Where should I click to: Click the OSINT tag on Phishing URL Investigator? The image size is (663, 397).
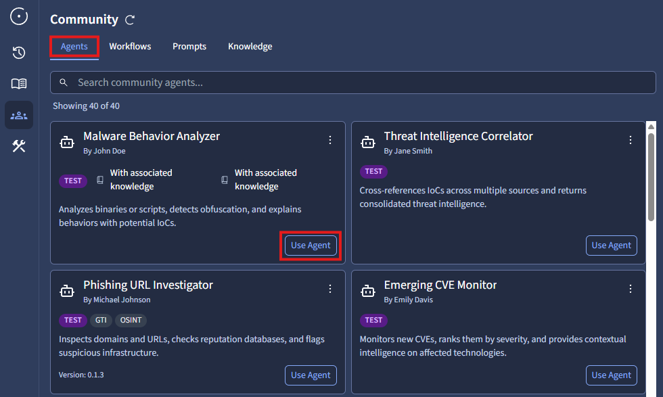click(x=131, y=320)
